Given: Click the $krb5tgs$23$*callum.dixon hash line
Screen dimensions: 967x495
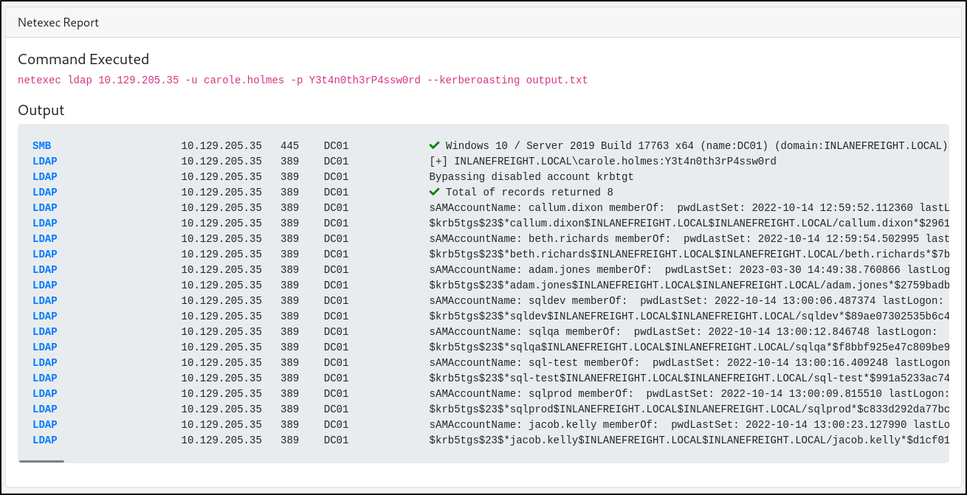Looking at the screenshot, I should coord(689,224).
